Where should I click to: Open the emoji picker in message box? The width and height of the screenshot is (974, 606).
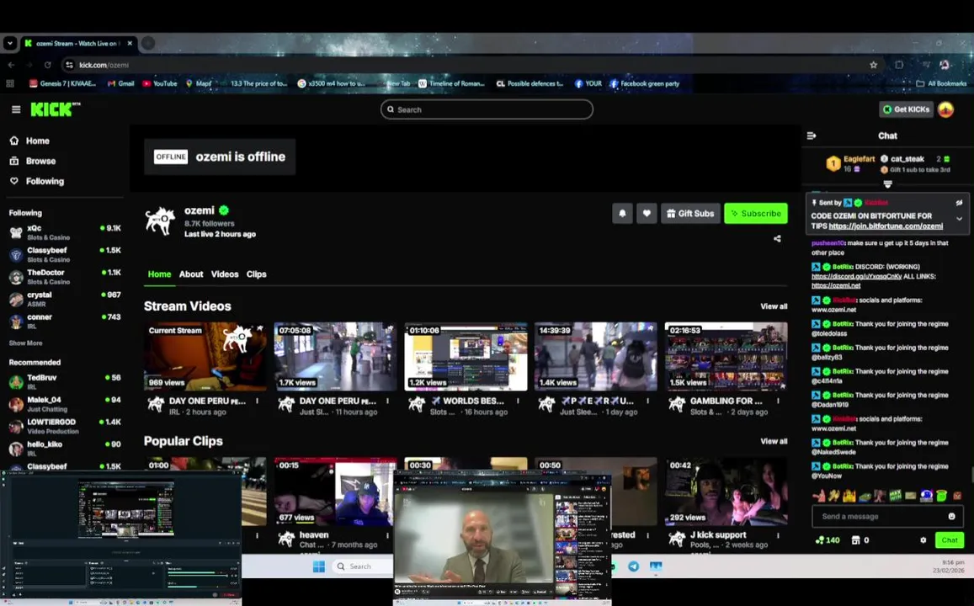pos(951,516)
